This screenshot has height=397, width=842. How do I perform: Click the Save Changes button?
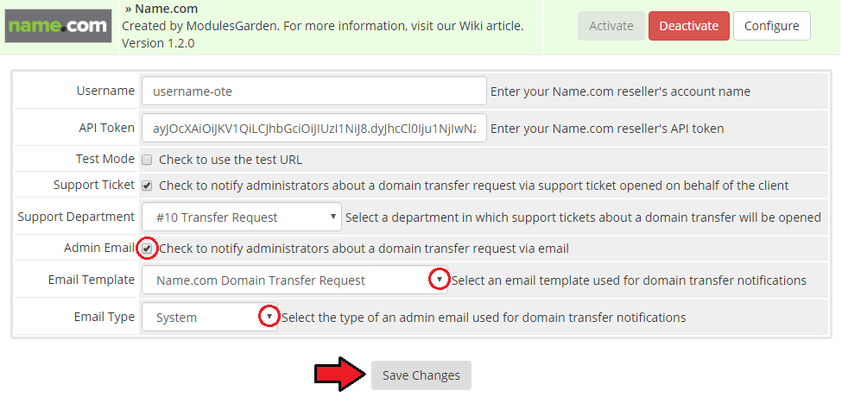pos(421,375)
